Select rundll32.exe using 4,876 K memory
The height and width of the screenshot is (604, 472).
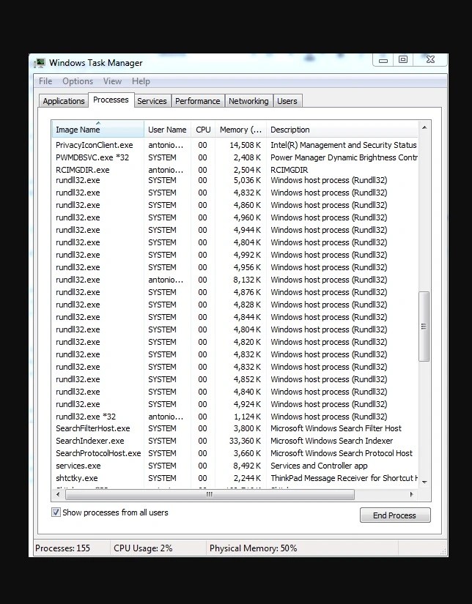pos(235,292)
